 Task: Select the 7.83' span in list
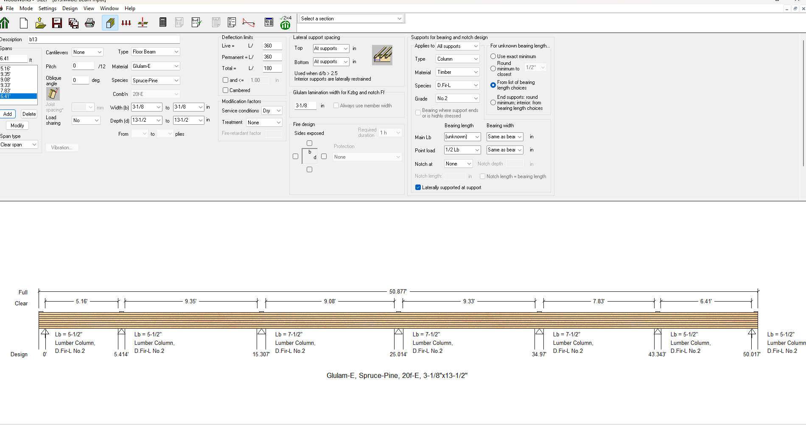click(x=19, y=91)
